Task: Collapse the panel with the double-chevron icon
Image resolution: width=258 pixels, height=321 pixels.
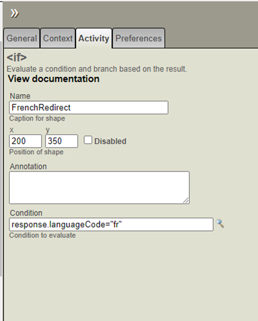Action: (14, 13)
